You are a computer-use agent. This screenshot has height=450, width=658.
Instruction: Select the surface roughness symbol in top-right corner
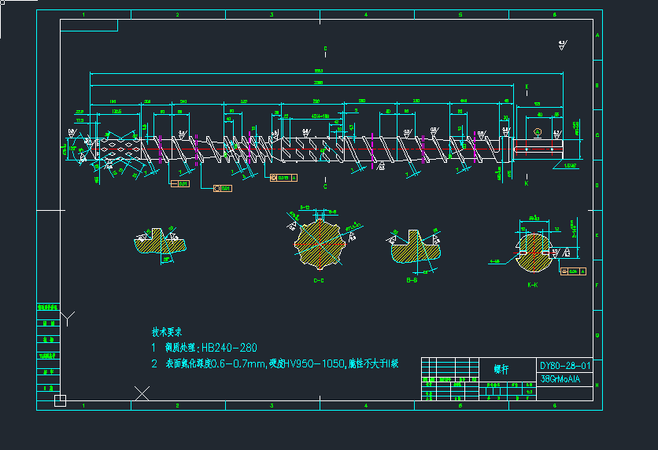pyautogui.click(x=562, y=45)
